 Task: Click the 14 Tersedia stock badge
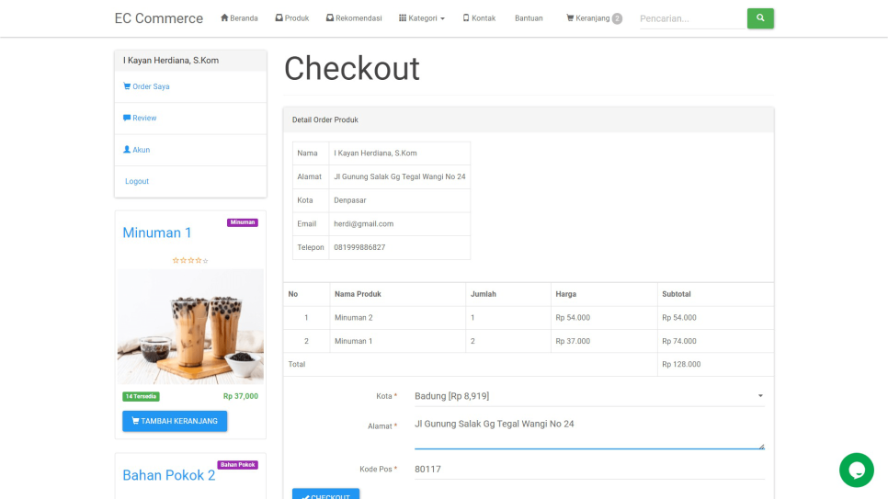[x=141, y=396]
